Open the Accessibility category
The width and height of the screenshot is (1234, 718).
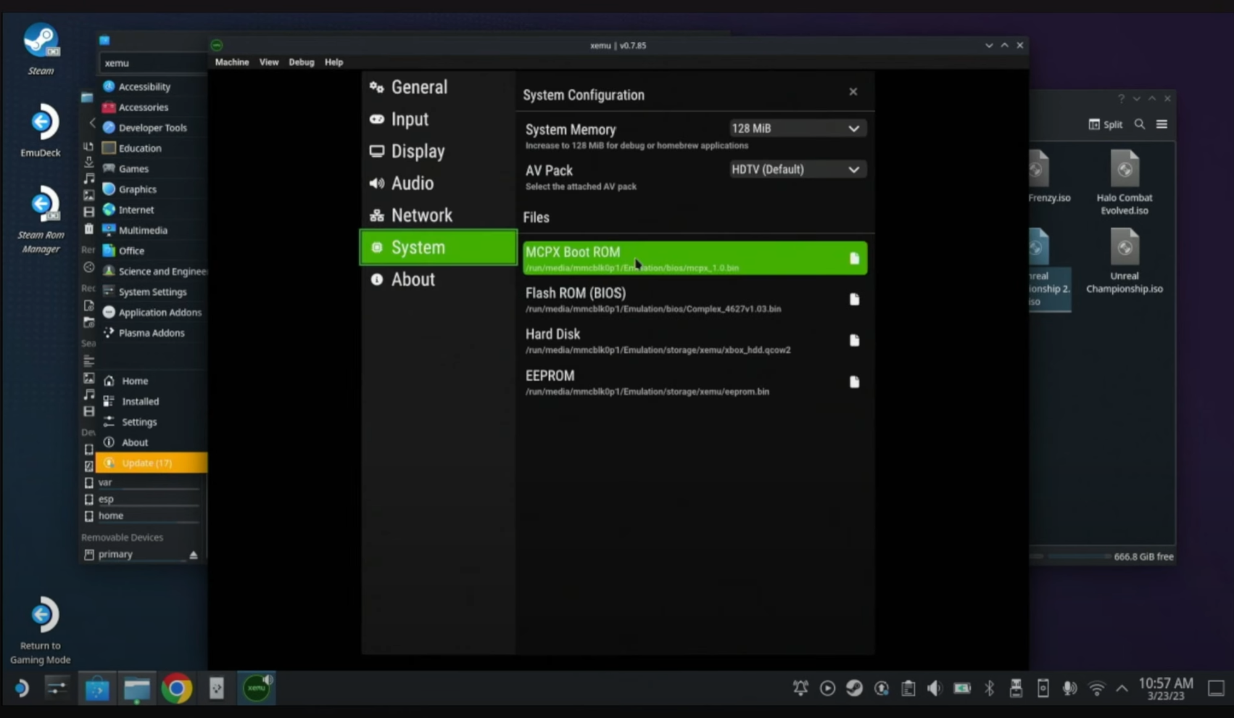(x=152, y=87)
